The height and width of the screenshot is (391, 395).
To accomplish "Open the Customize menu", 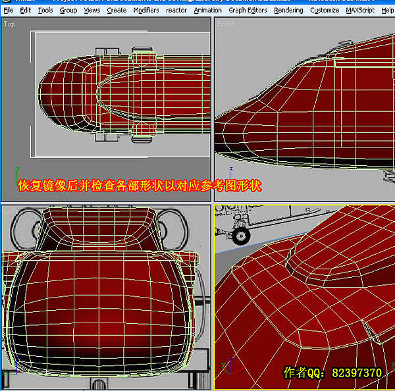I will point(325,11).
